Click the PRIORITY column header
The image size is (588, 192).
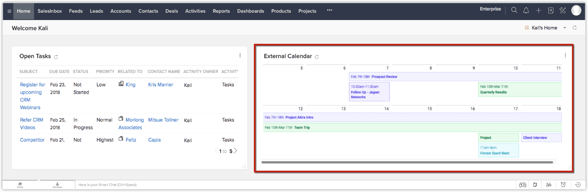pyautogui.click(x=105, y=72)
